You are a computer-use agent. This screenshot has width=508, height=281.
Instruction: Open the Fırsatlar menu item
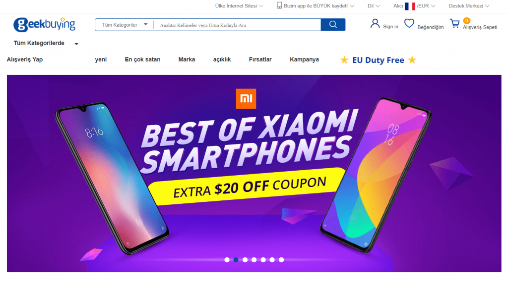(x=260, y=59)
